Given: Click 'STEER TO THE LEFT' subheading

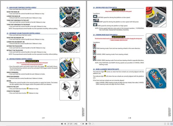Looking at the screenshot, I should click(13, 87).
